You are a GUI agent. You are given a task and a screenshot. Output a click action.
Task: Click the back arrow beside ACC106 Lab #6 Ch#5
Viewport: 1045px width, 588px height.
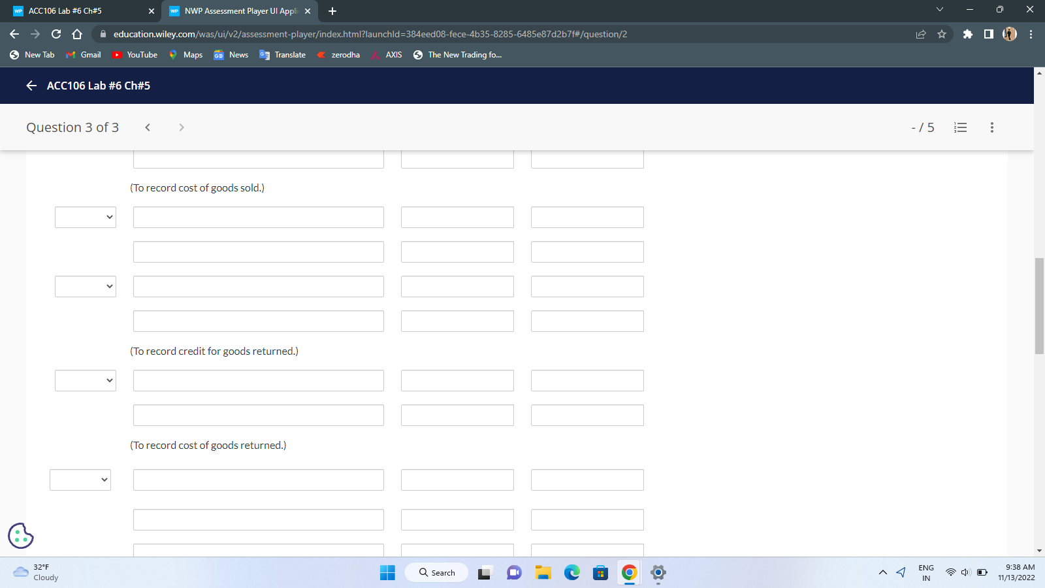(31, 86)
